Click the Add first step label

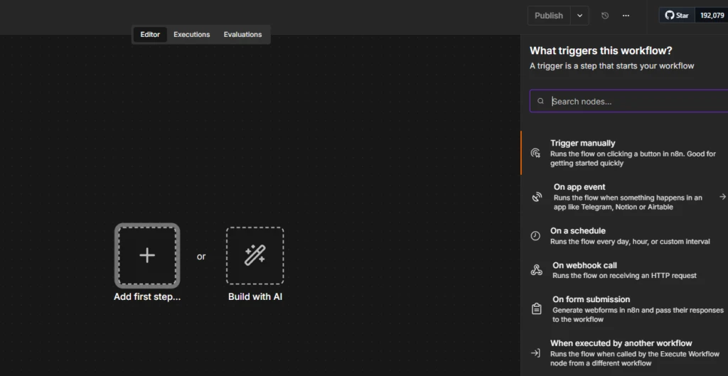click(147, 297)
